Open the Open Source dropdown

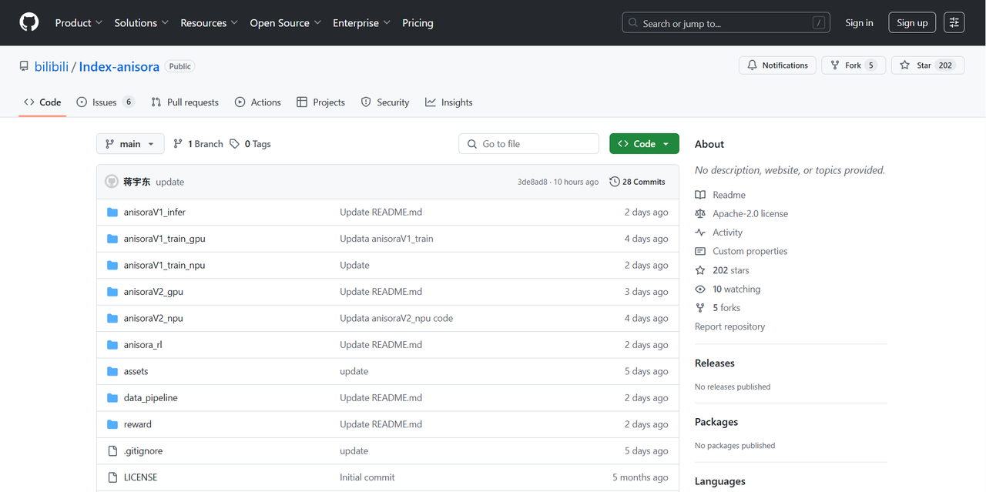[285, 23]
